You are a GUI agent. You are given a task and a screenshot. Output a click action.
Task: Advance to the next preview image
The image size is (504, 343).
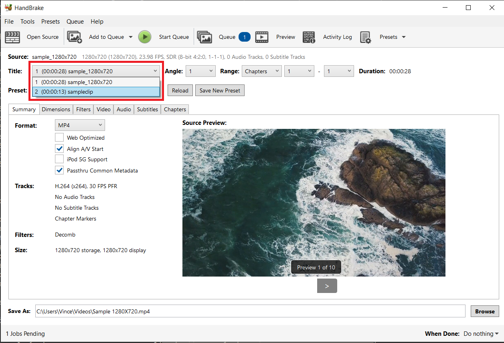click(x=327, y=285)
